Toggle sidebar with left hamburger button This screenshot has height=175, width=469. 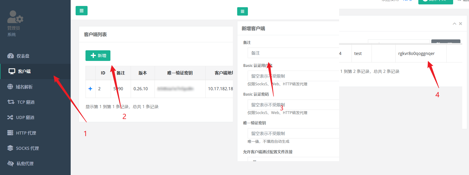pyautogui.click(x=81, y=11)
